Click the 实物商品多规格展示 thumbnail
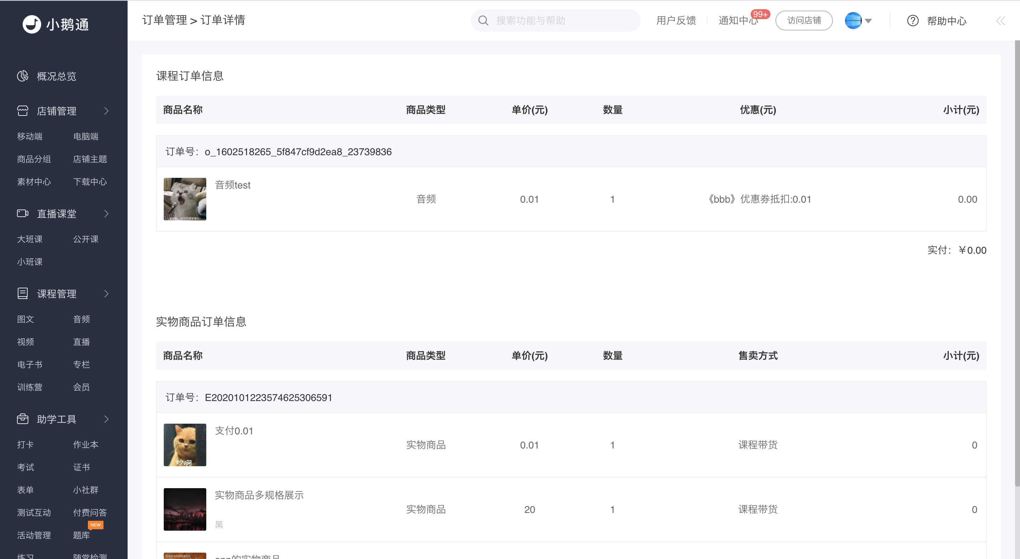Image resolution: width=1020 pixels, height=559 pixels. click(185, 509)
